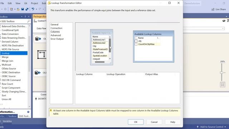Select the Connection page in editor
This screenshot has height=129, width=229.
pos(57,28)
